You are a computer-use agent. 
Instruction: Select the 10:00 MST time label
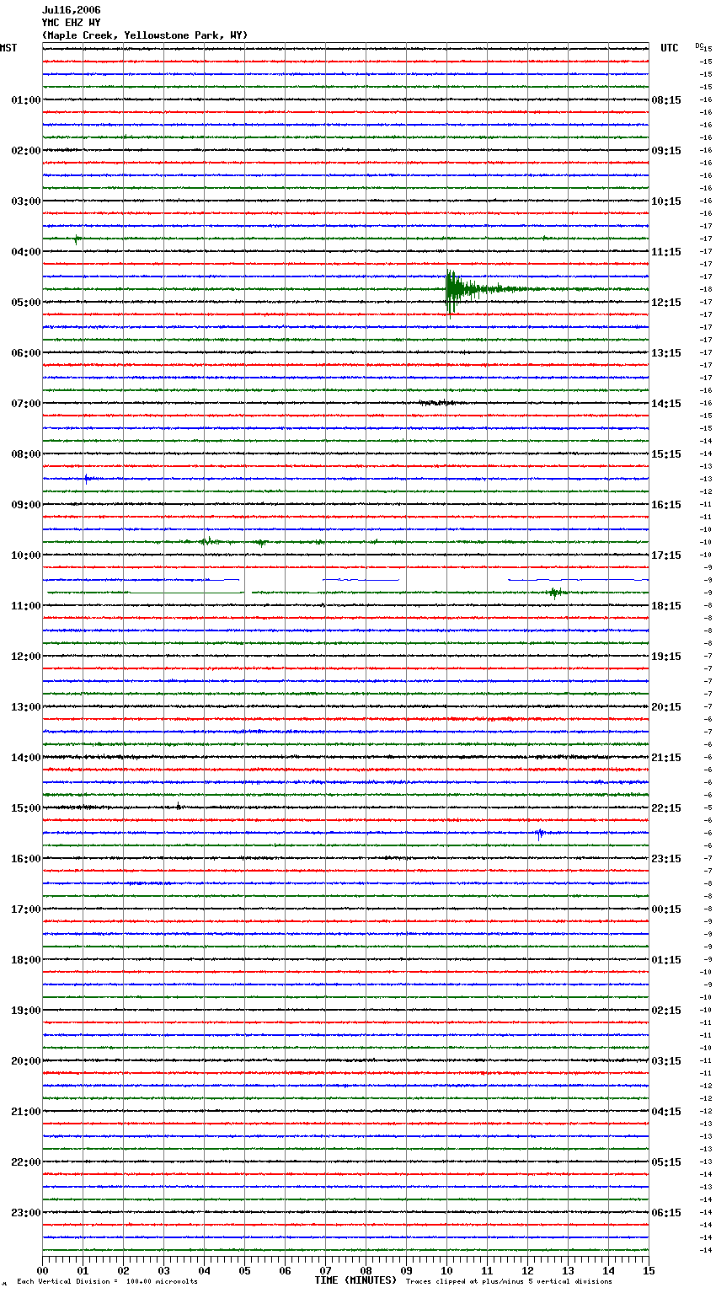coord(26,555)
